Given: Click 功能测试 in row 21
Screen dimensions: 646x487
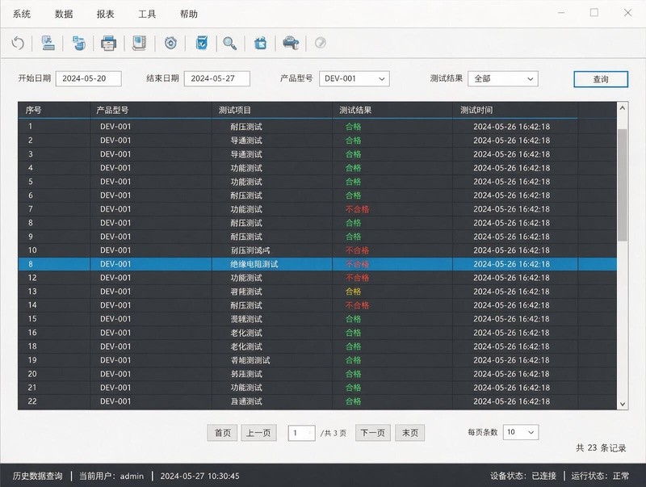Looking at the screenshot, I should pos(246,388).
